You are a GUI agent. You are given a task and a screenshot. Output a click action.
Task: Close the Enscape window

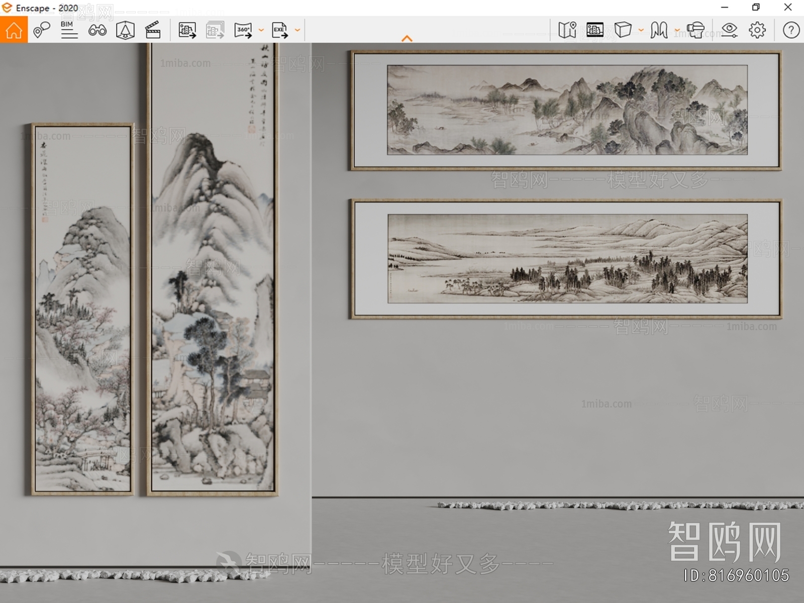pos(788,8)
